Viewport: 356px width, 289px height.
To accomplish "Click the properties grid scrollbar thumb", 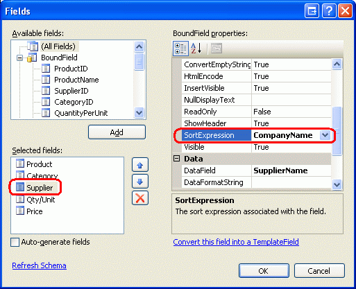I will [337, 131].
